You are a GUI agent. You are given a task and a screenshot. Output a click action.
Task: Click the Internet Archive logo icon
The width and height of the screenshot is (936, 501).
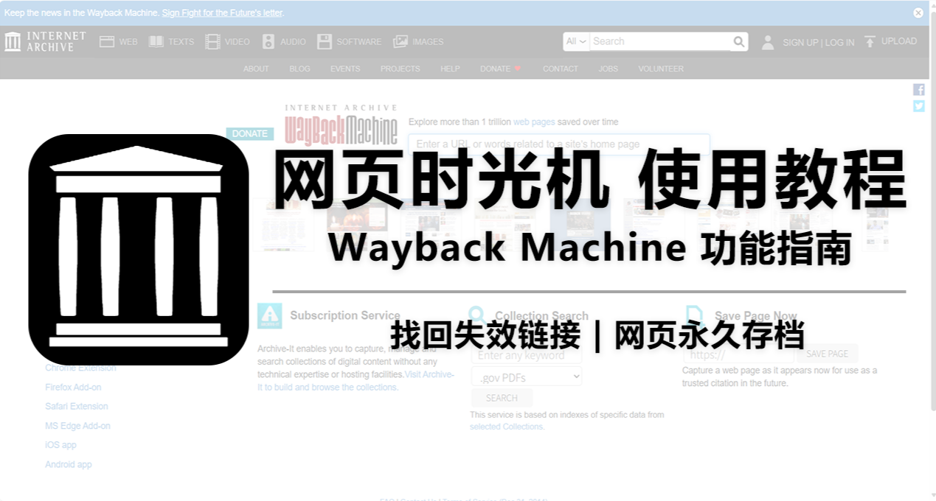(x=13, y=41)
